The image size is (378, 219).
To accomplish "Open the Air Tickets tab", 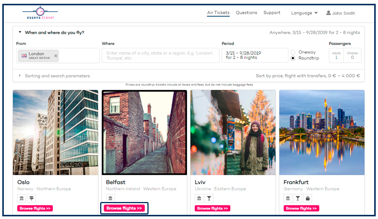I will [x=218, y=13].
